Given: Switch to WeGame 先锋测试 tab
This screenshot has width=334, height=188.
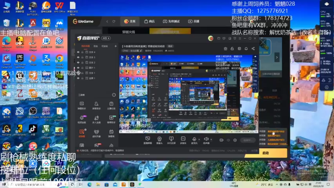Looking at the screenshot, I should 171,21.
